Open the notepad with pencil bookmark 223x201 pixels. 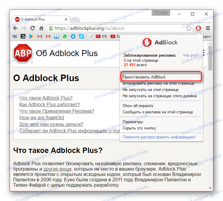pos(90,36)
